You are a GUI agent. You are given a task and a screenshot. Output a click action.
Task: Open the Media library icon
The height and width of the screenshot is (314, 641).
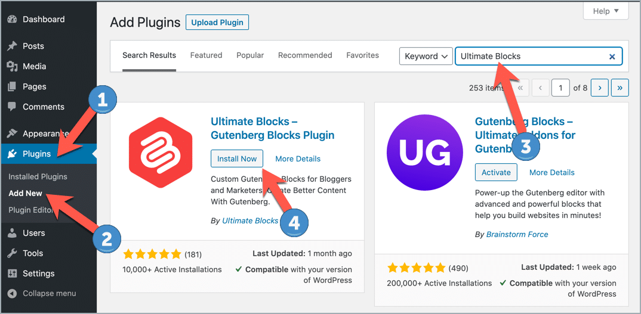[13, 66]
